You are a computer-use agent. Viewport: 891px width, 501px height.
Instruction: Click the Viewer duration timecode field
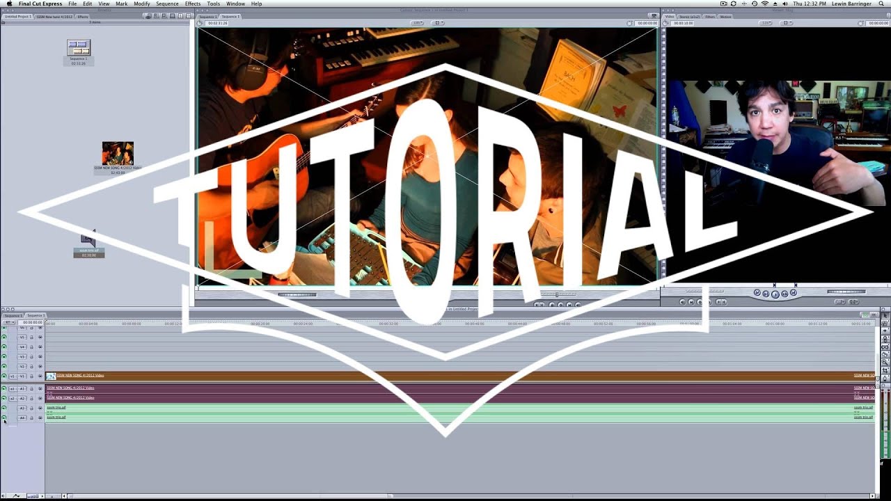point(683,23)
